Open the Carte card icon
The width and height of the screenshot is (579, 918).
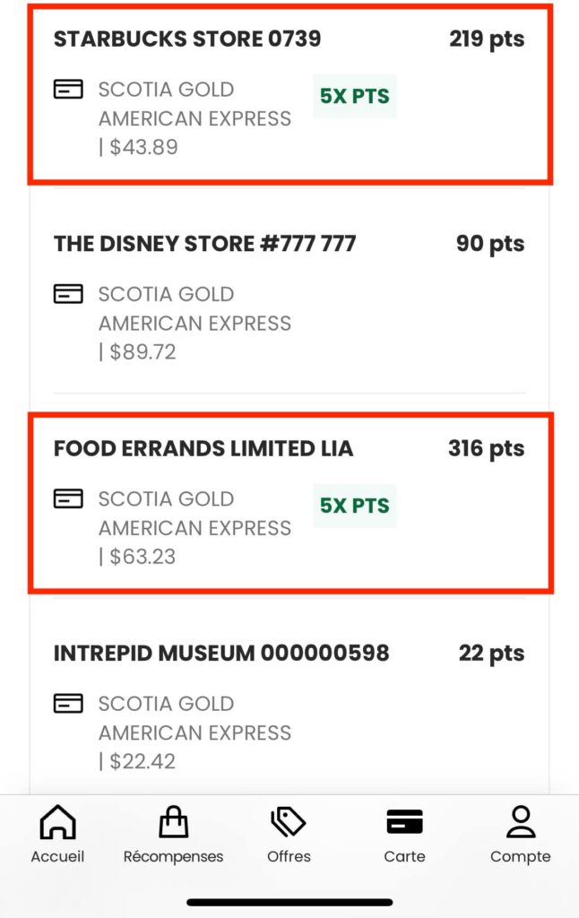point(404,822)
